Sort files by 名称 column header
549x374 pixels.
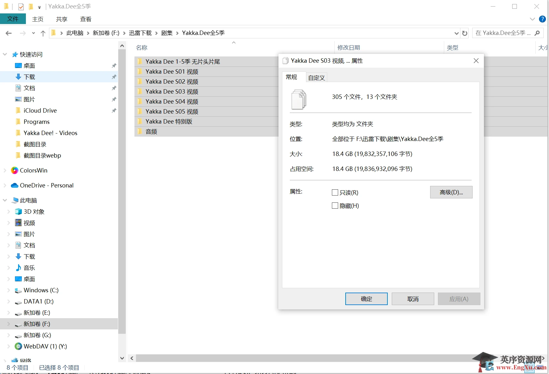tap(142, 48)
